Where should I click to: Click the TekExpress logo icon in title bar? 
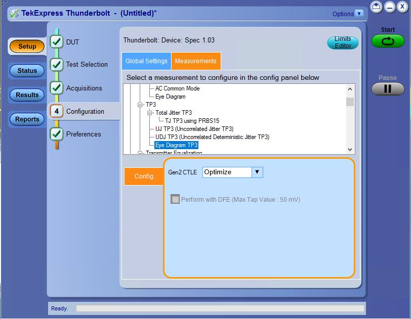(x=14, y=14)
